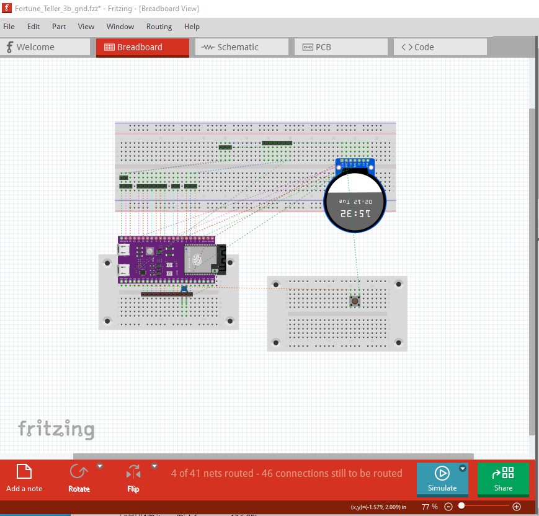Expand the Rotate options dropdown arrow
Screen dimensions: 539x516
click(x=100, y=466)
